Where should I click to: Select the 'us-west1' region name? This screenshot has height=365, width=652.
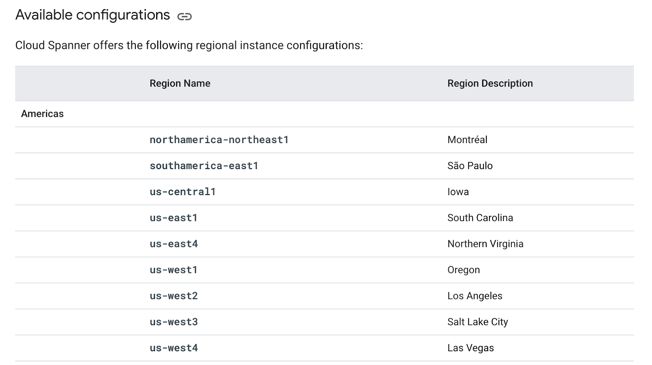click(174, 270)
